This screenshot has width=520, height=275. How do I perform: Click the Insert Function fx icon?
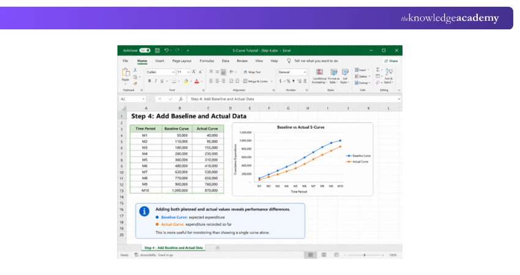(180, 99)
